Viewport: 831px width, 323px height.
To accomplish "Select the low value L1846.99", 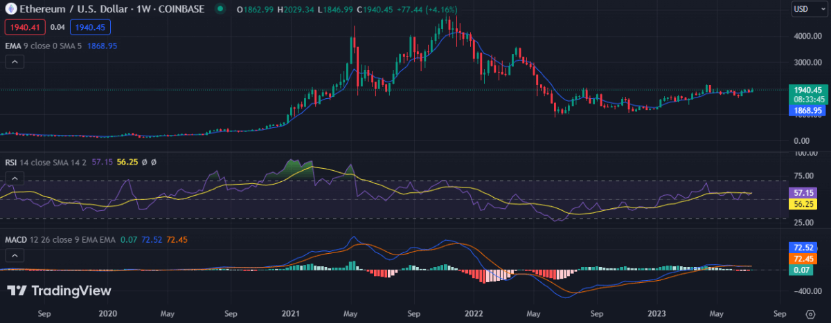I will 334,9.
